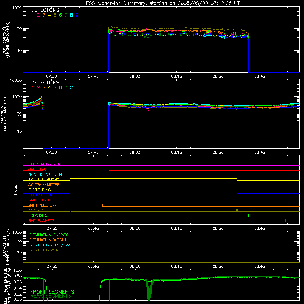This screenshot has height=304, width=304.
Task: Select detector 3 in the rear segments legend
Action: coord(44,88)
